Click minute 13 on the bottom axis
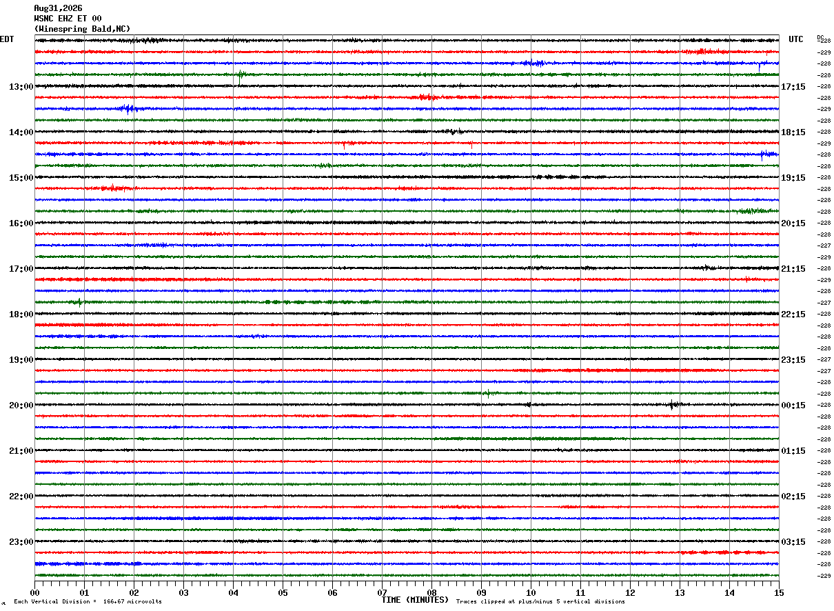834x611 pixels. [x=680, y=592]
